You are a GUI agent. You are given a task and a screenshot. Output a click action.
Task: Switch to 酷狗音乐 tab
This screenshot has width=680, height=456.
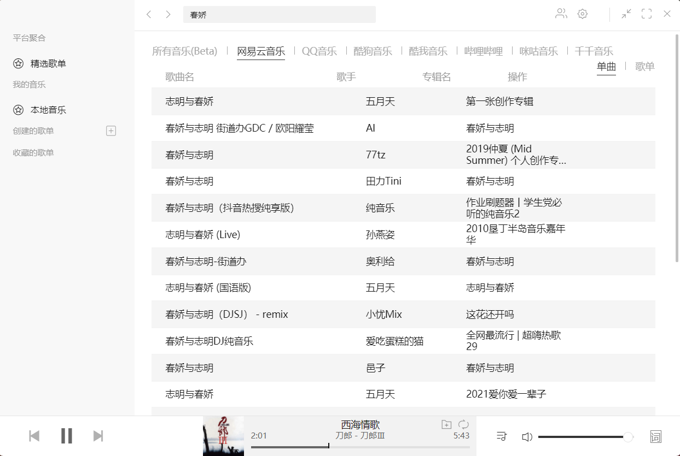pos(373,51)
